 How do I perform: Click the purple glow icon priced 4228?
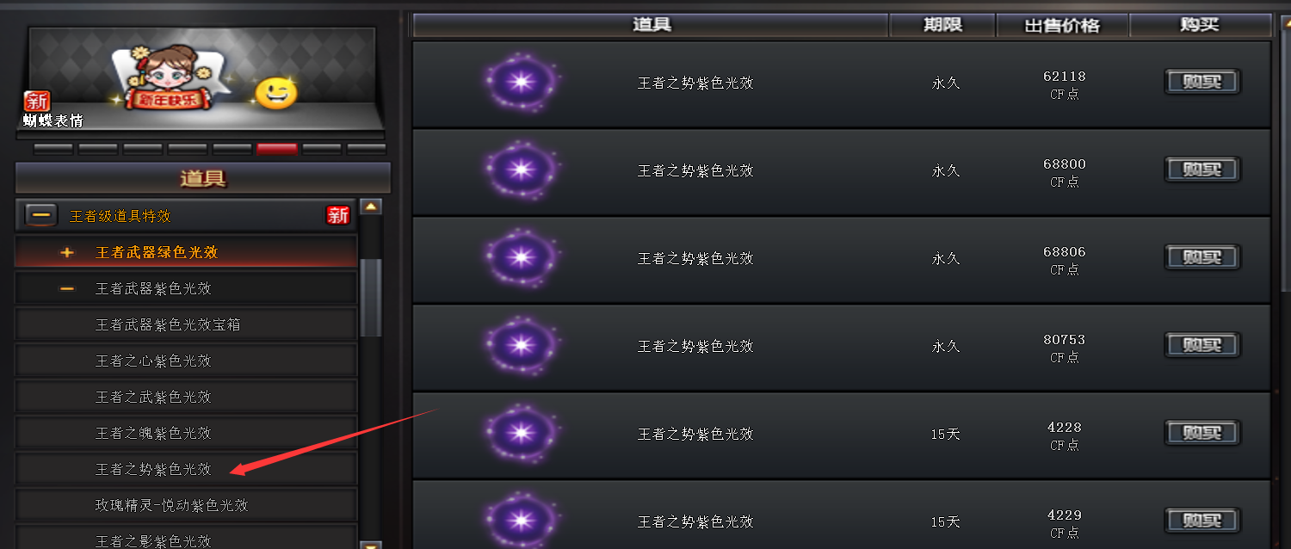point(521,434)
